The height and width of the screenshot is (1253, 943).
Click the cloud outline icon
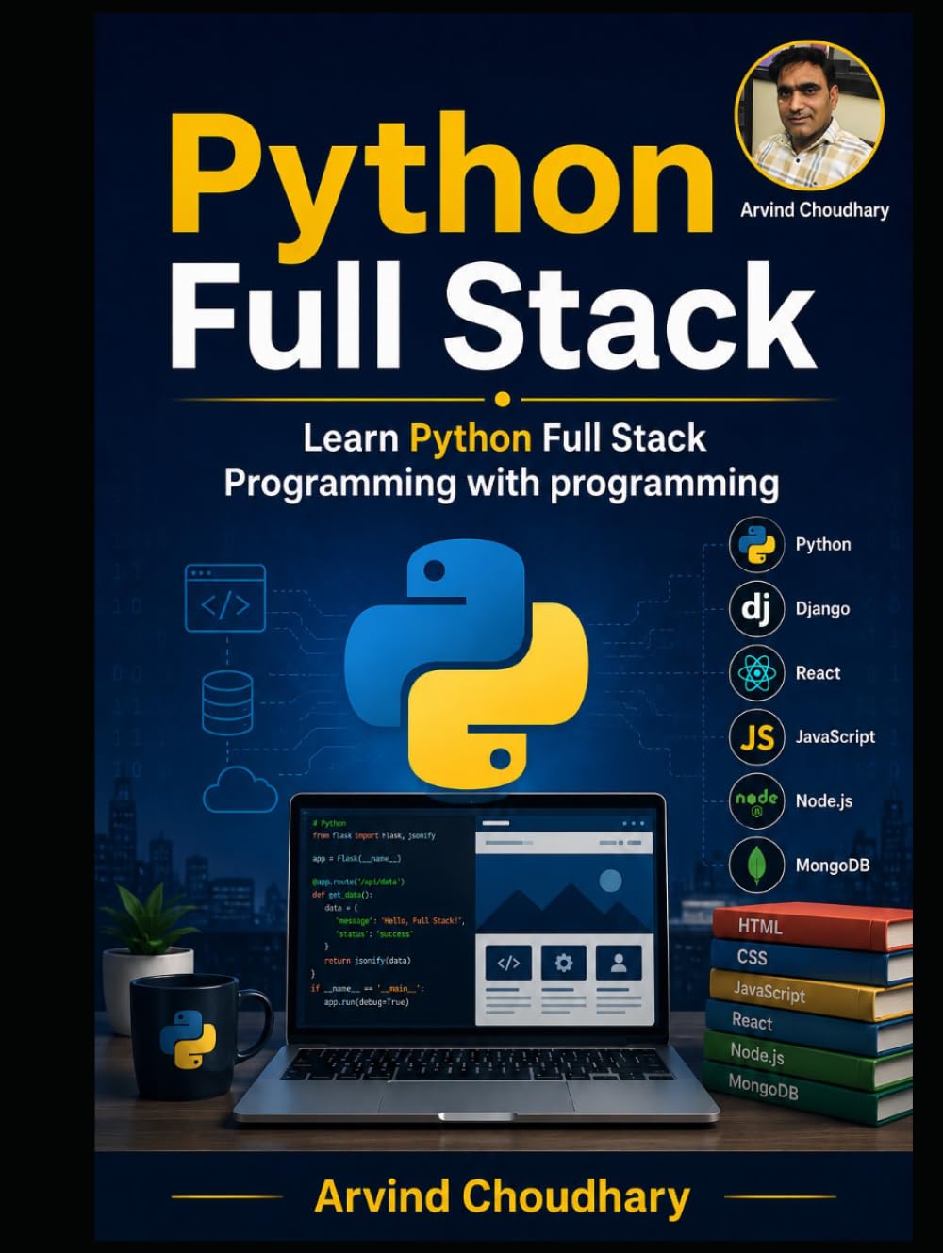240,790
